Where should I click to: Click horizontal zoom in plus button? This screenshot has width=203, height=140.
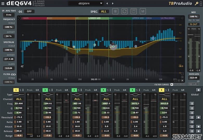click(x=179, y=80)
